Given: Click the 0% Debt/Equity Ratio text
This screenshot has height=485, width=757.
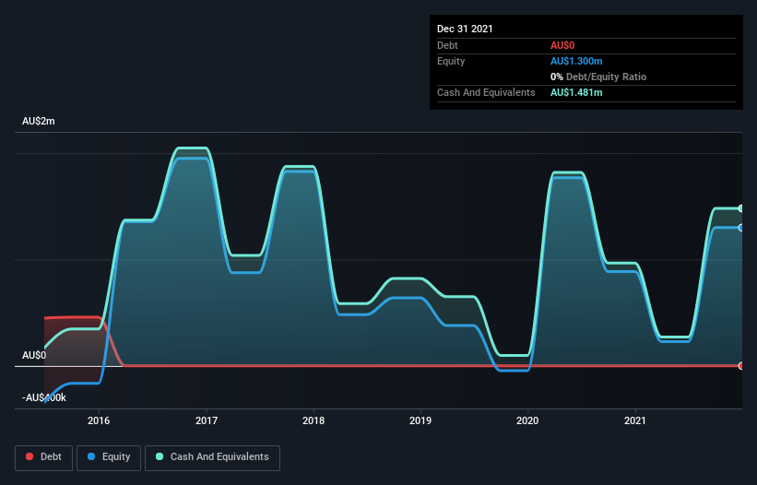Looking at the screenshot, I should (598, 77).
